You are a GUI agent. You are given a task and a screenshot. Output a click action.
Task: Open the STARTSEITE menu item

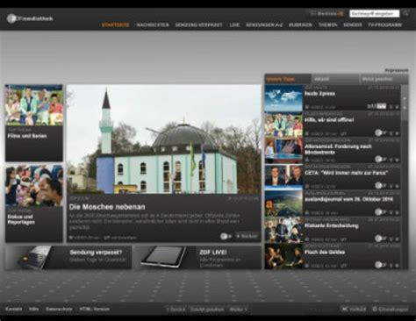tap(115, 25)
